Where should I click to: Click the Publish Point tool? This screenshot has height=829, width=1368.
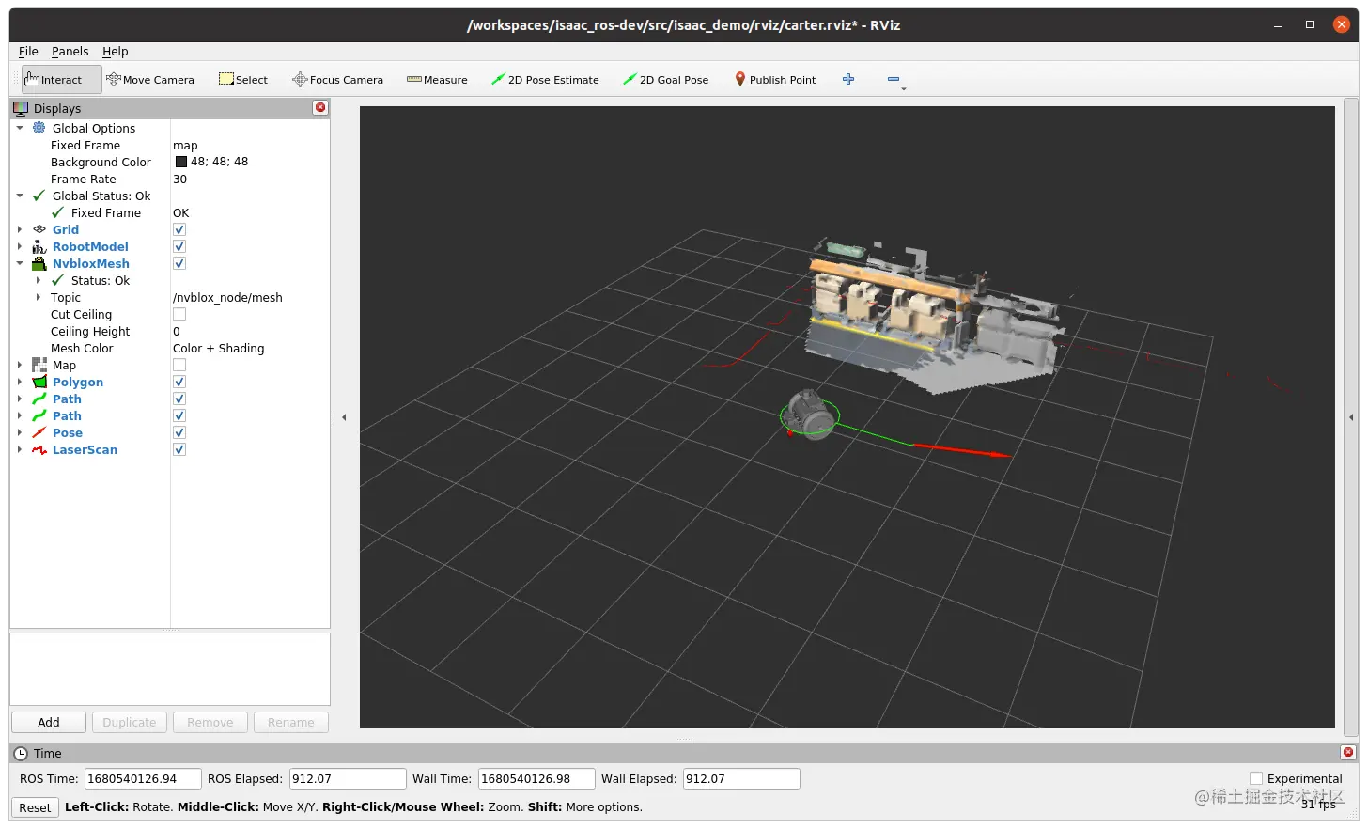click(x=774, y=79)
